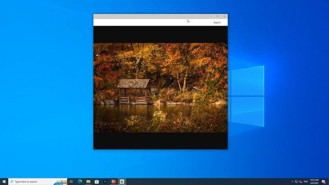The image size is (329, 185).
Task: Open Photoshop from the taskbar
Action: [105, 181]
